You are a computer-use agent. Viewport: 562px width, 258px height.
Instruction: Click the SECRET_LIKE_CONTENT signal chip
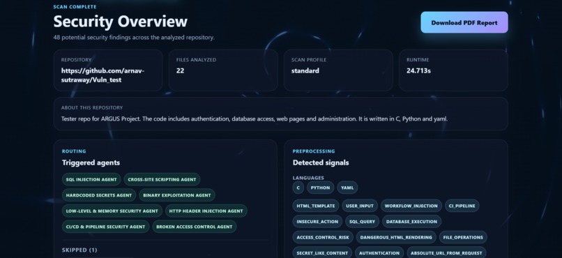coord(322,252)
